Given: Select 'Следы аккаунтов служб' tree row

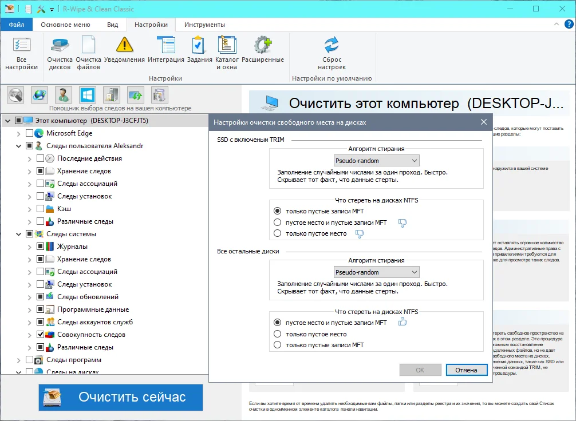Looking at the screenshot, I should click(x=95, y=322).
